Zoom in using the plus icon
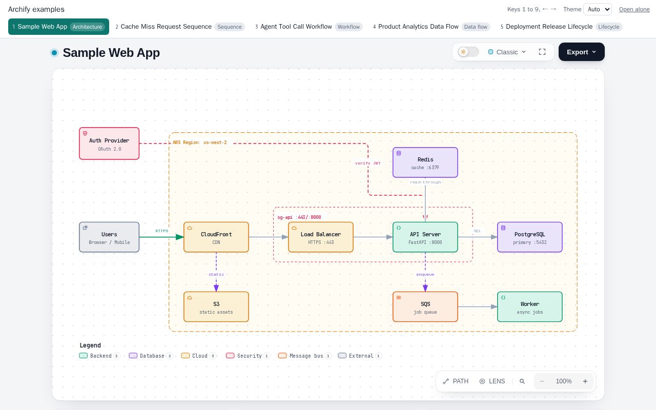Image resolution: width=656 pixels, height=410 pixels. [585, 381]
